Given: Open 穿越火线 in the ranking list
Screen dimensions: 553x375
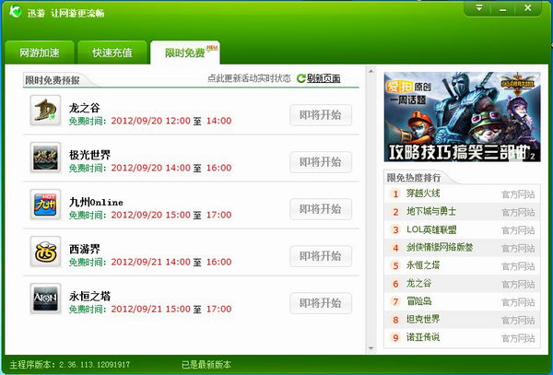Looking at the screenshot, I should [423, 193].
